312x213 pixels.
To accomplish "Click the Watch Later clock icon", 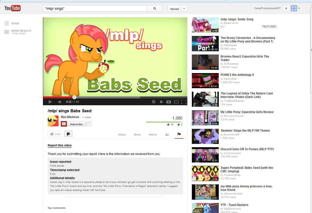I will (161, 102).
